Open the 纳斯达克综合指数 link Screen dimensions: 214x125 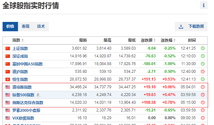click(x=28, y=102)
